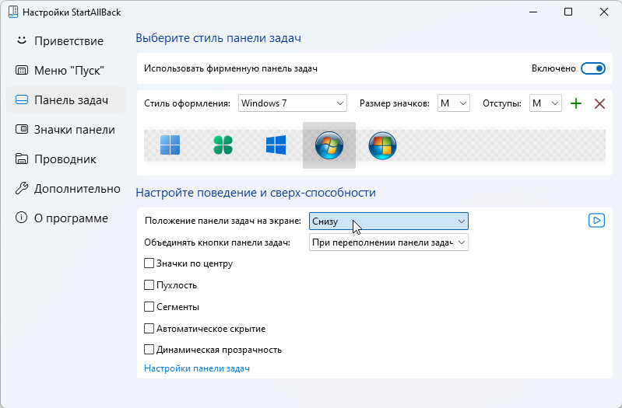Open taskbar position dropdown showing Снизу

[x=388, y=221]
